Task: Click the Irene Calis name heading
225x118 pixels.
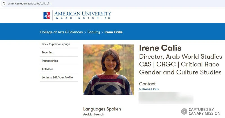Action: [x=160, y=48]
